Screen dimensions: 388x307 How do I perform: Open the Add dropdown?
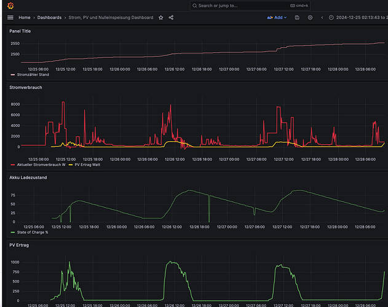(x=277, y=18)
